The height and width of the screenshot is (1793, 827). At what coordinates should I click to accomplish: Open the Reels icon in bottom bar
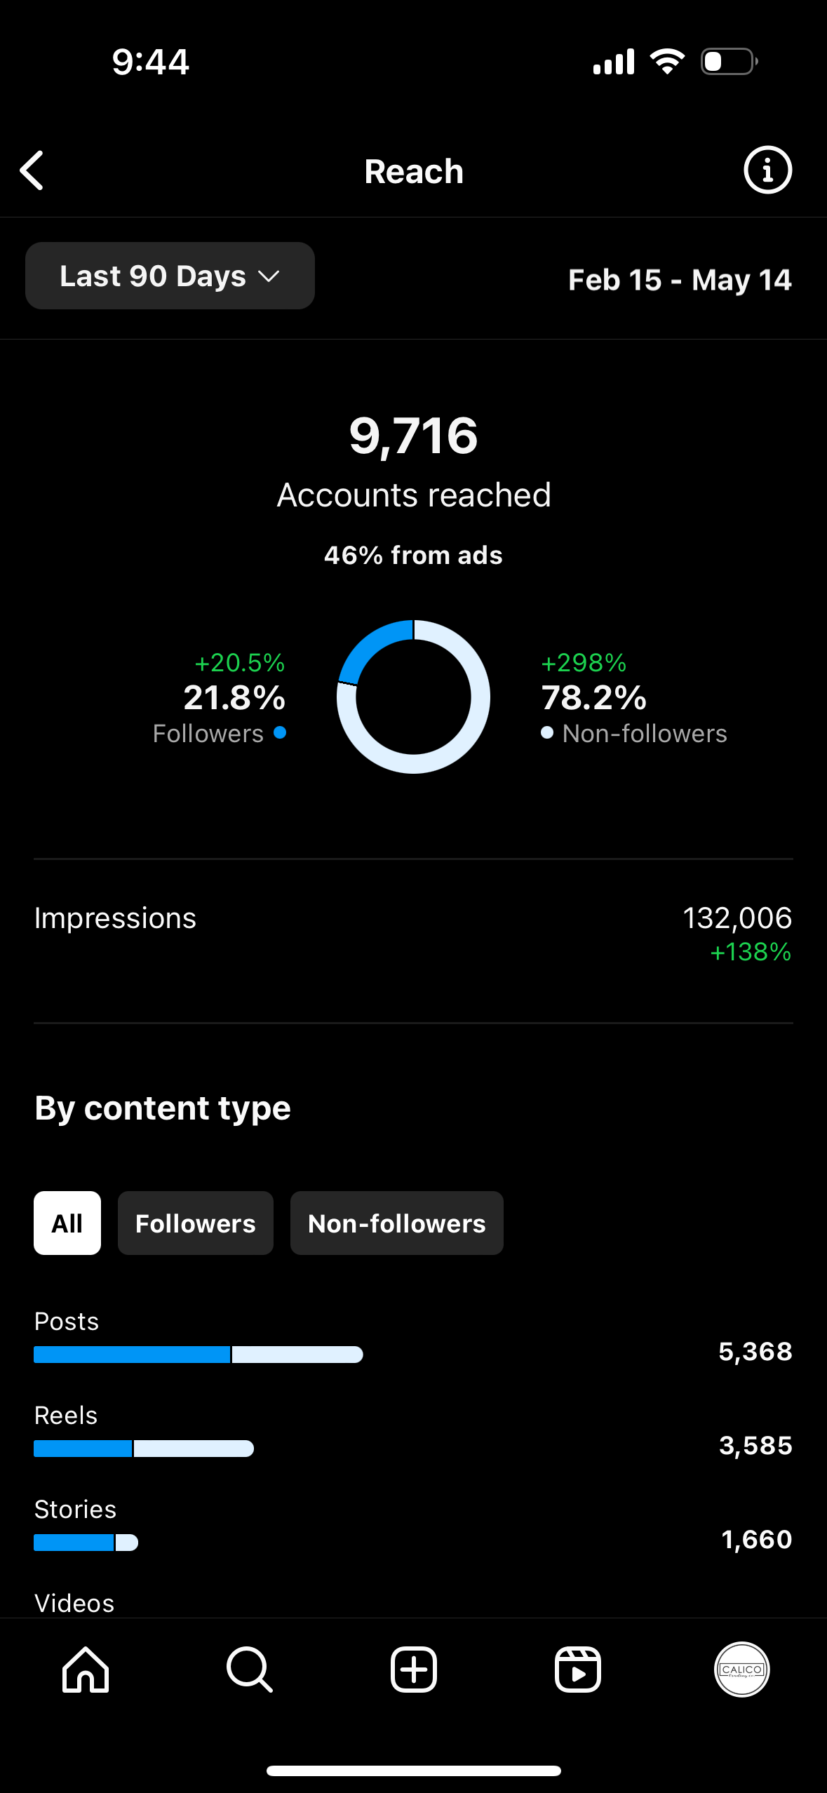point(578,1670)
